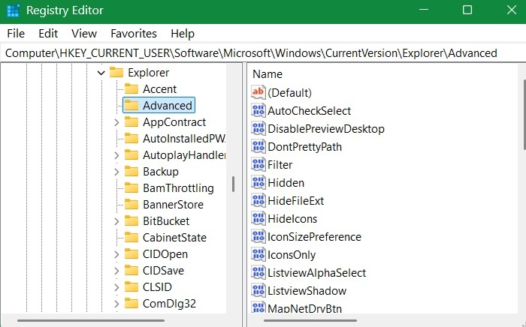
Task: Click the Filter DWORD value icon
Action: coord(258,164)
